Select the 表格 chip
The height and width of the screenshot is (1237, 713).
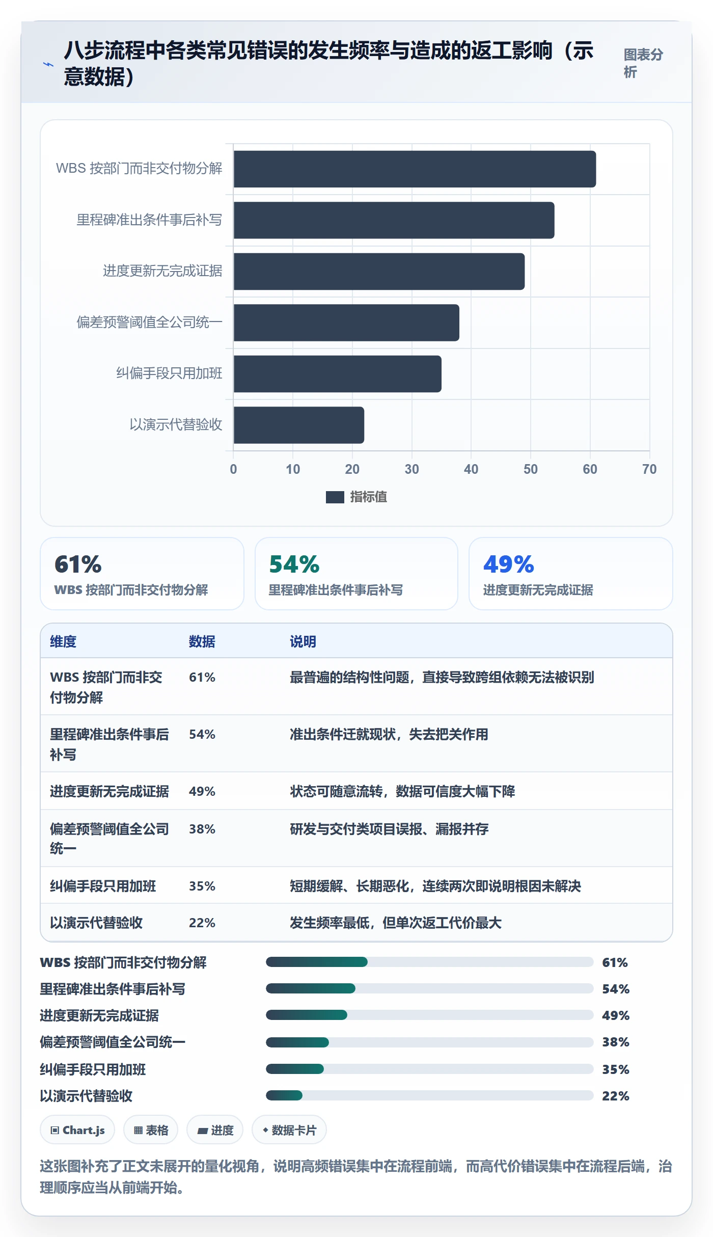click(151, 1130)
